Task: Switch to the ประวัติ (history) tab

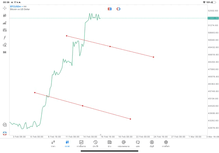Action: tap(95, 144)
